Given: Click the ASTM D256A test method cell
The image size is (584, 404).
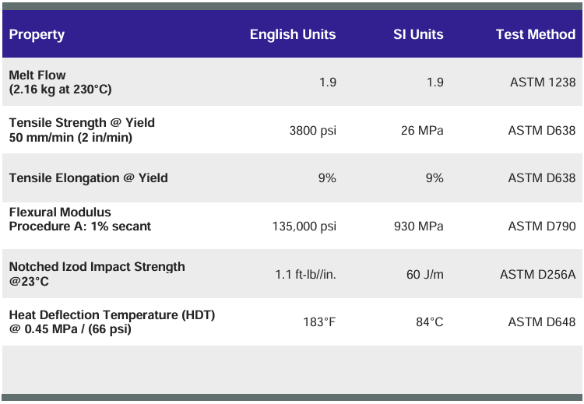Looking at the screenshot, I should point(538,275).
